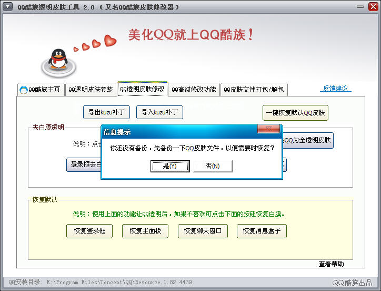
Task: Click the 导出kuzu补丁 button
Action: tap(106, 112)
